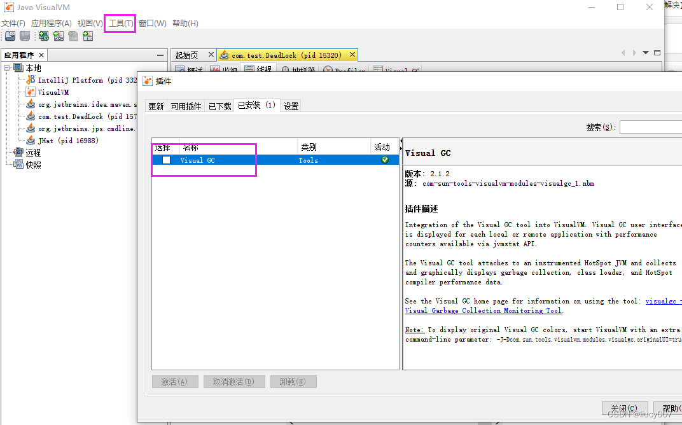Switch to the 可用插件 tab

click(186, 106)
